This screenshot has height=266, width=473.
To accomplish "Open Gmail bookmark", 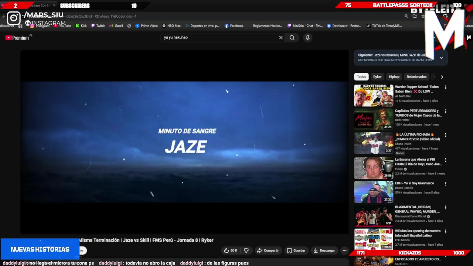I will point(116,26).
